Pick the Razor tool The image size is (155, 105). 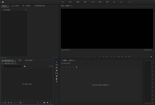(x=57, y=70)
